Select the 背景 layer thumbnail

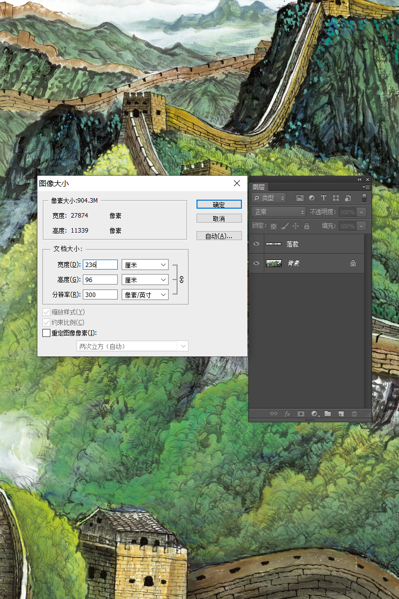[274, 263]
